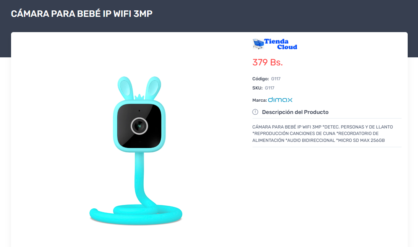
Task: Click the "Tienda" word in the store logo
Action: pos(276,41)
